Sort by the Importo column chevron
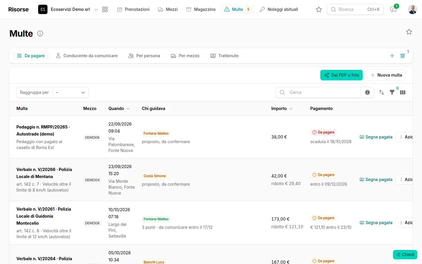The width and height of the screenshot is (422, 264). pos(291,109)
